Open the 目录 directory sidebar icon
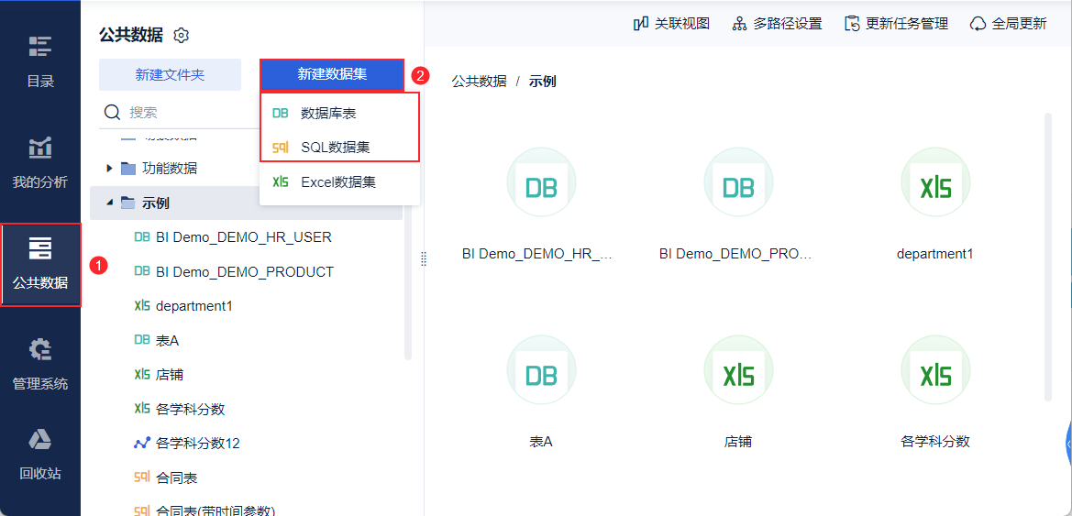This screenshot has width=1072, height=516. point(40,60)
